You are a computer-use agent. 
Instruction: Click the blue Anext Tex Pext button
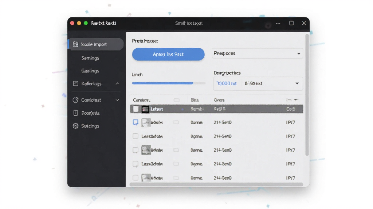(x=168, y=54)
